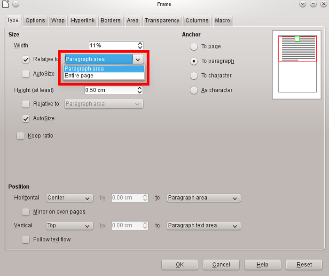Switch to the Borders tab

pyautogui.click(x=110, y=21)
